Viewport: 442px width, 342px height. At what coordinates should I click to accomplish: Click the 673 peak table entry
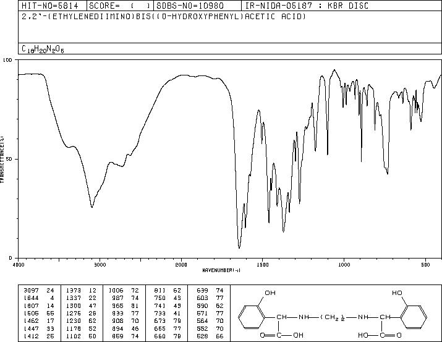168,321
